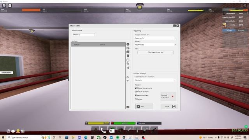Open the "When" Key Pressed dropdown

pos(155,45)
